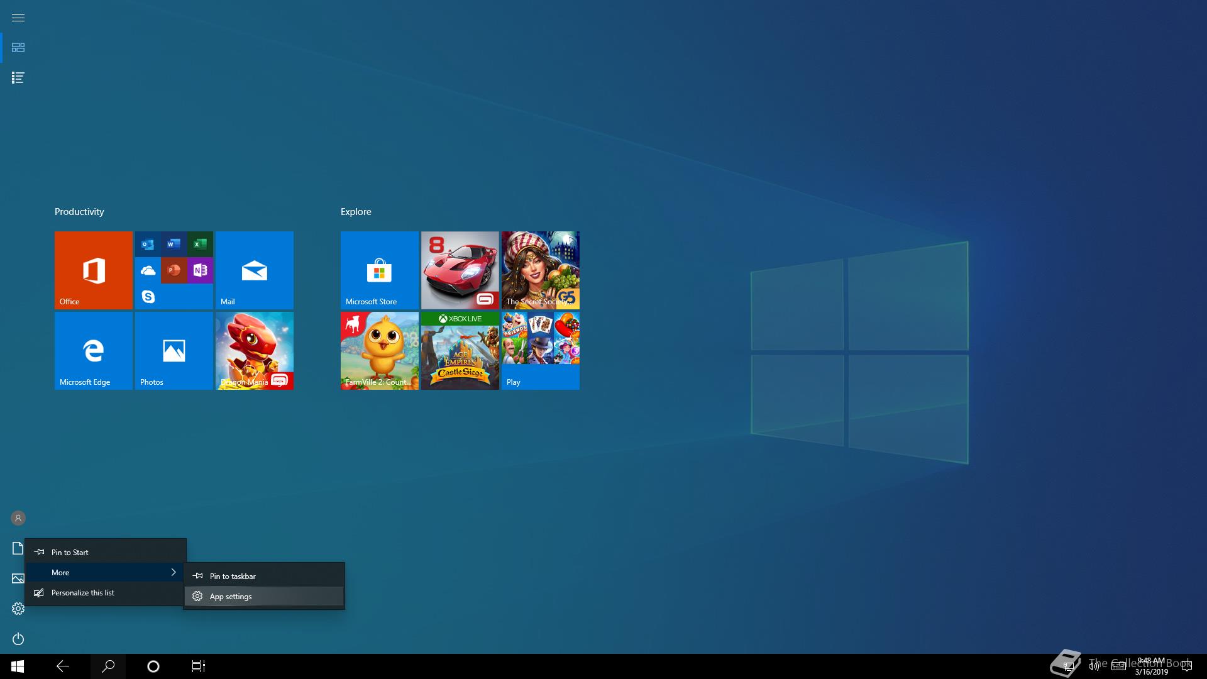Launch Word from the Office apps tile
Image resolution: width=1207 pixels, height=679 pixels.
point(174,244)
